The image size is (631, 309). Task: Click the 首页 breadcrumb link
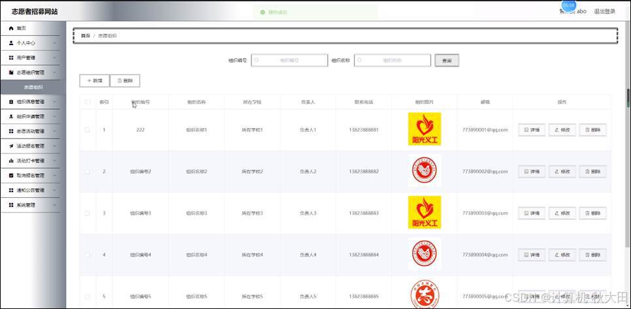(x=86, y=36)
